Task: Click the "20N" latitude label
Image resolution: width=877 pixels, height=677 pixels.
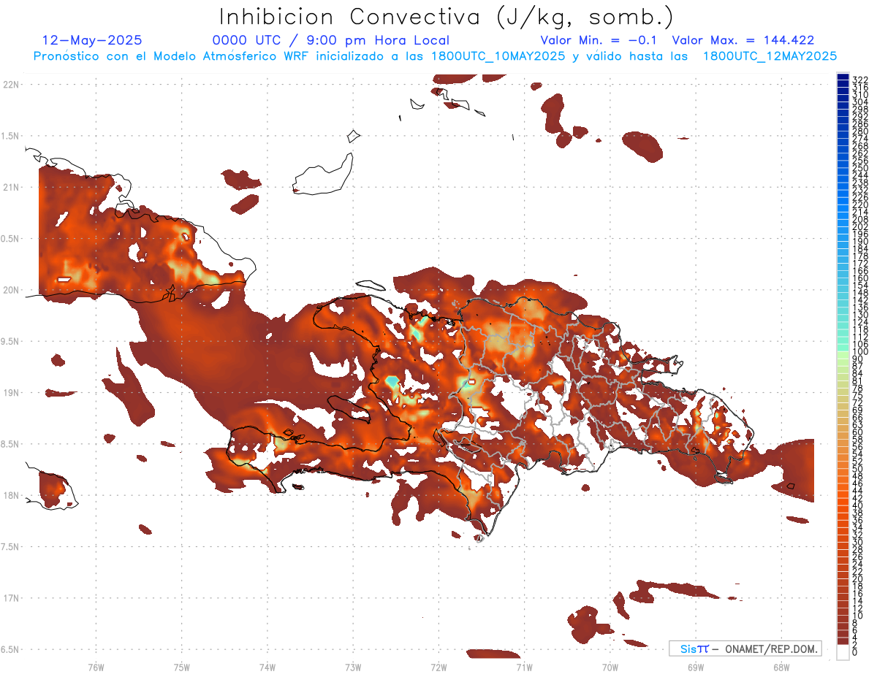Action: coord(10,290)
